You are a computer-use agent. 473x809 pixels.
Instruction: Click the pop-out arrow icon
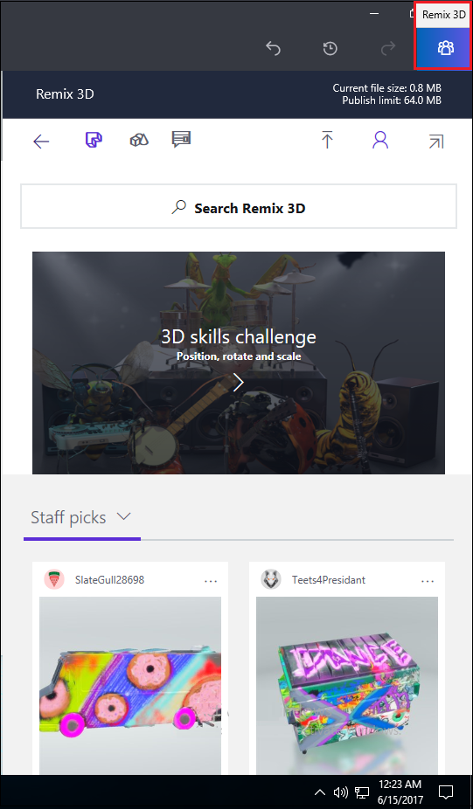435,142
